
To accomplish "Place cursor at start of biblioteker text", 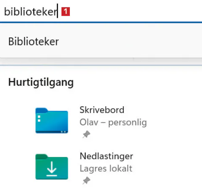I will [5, 12].
